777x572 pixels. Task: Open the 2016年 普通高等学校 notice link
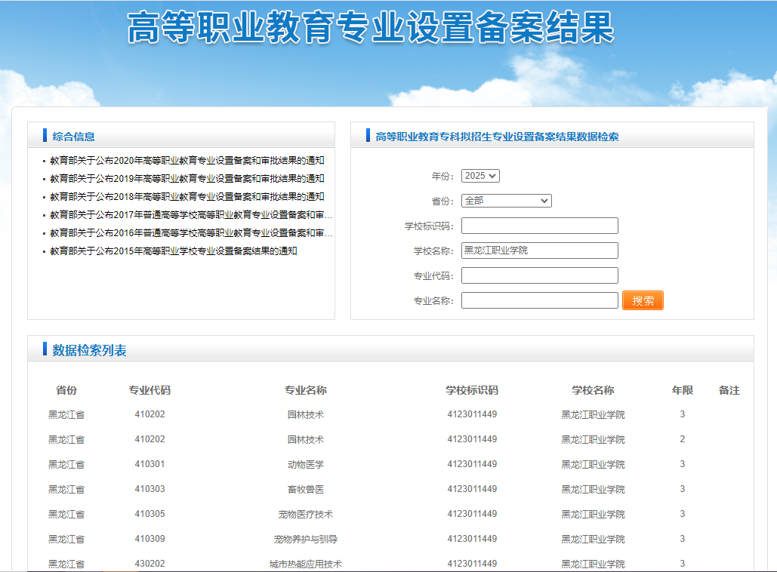[191, 232]
